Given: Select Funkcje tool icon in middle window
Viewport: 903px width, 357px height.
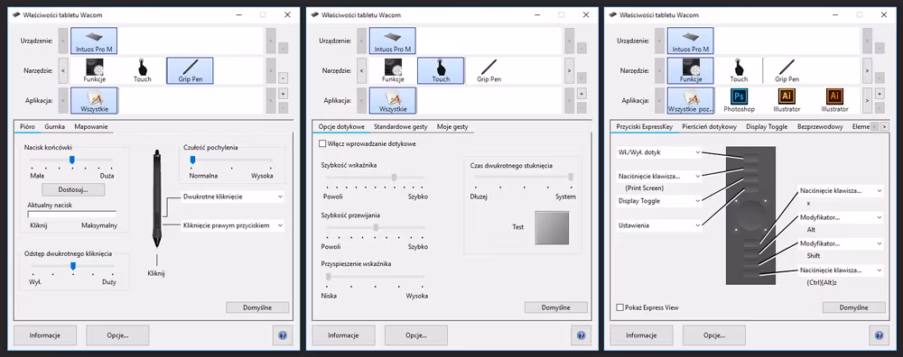Looking at the screenshot, I should pyautogui.click(x=393, y=70).
